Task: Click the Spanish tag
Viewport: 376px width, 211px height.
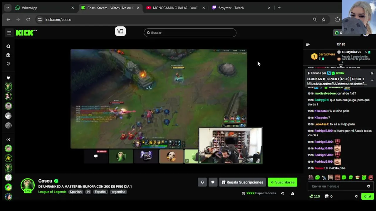Action: click(75, 192)
